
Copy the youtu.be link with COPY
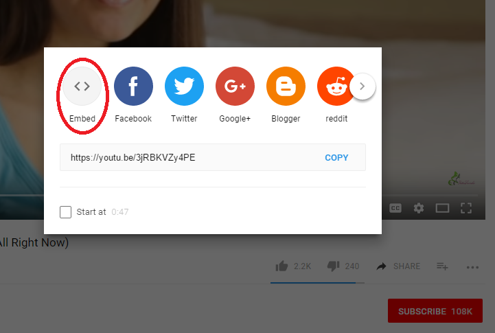[x=336, y=157]
